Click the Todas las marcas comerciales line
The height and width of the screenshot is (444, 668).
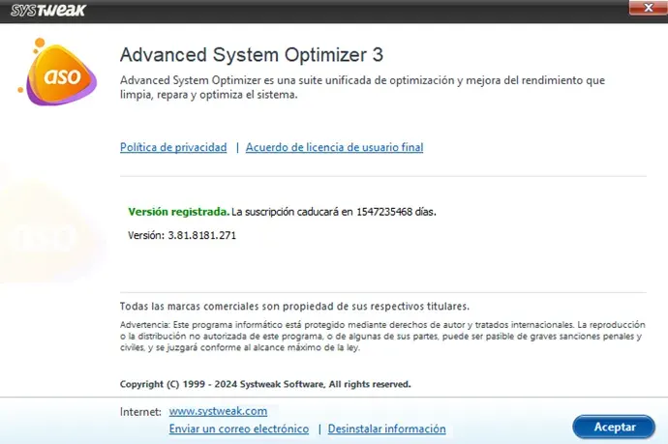click(x=294, y=306)
